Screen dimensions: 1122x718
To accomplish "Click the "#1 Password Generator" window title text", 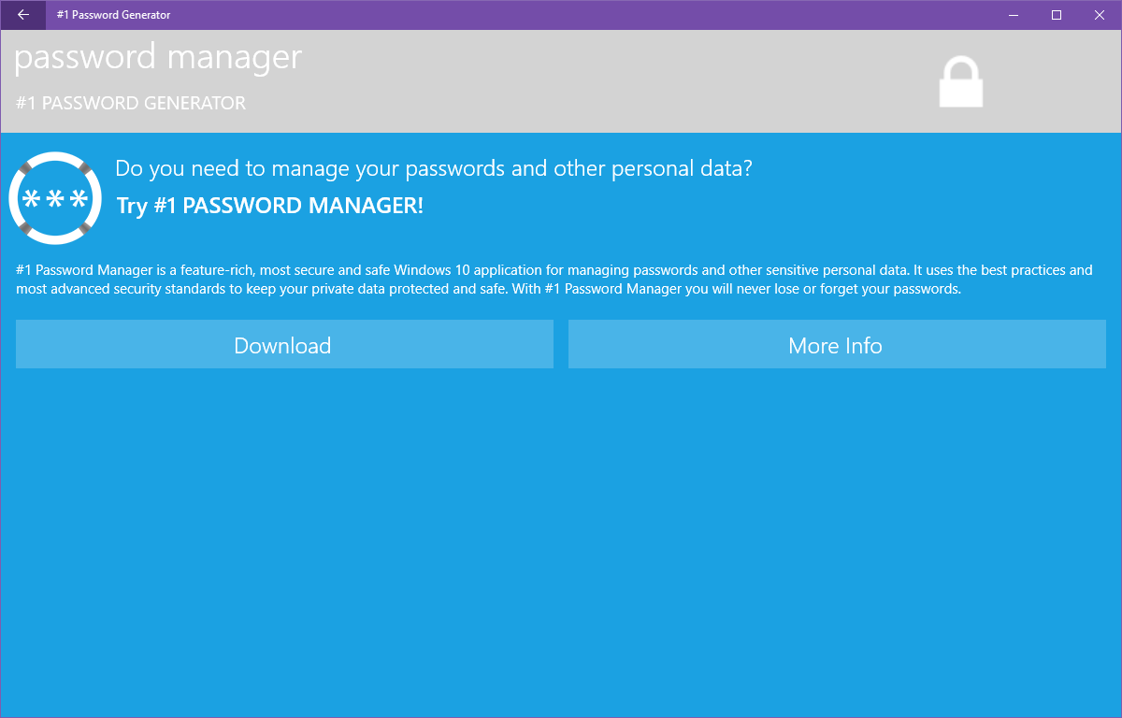I will [x=113, y=15].
